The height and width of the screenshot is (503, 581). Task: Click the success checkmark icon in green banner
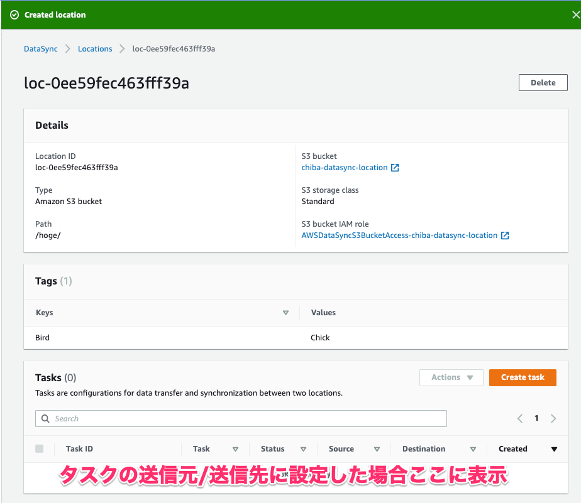(x=13, y=14)
